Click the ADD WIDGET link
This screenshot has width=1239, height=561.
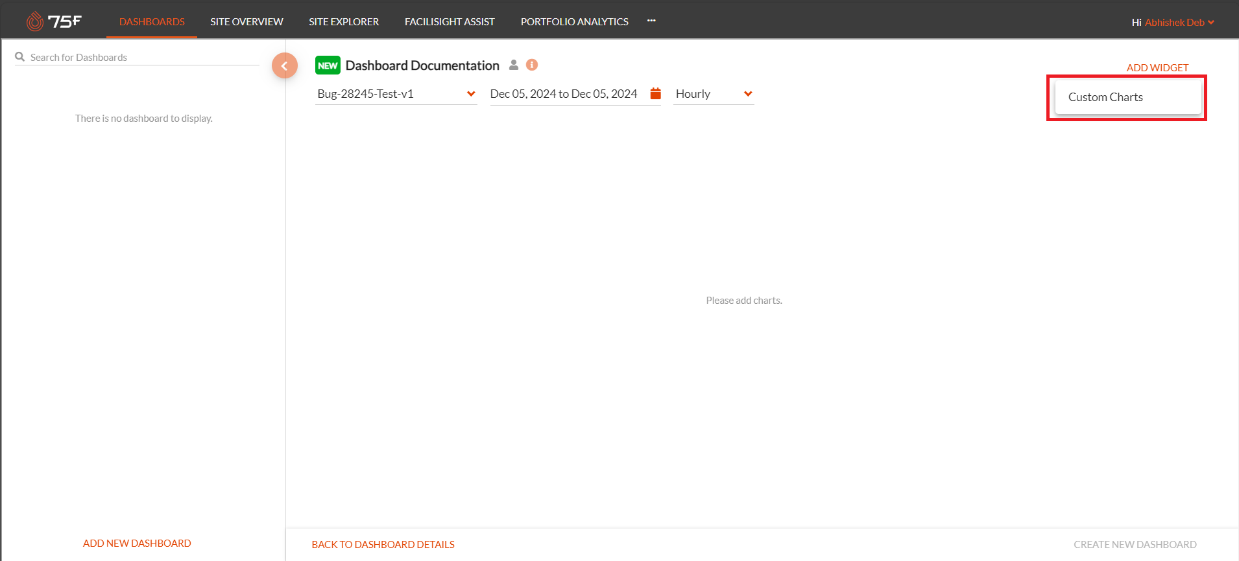[x=1157, y=67]
